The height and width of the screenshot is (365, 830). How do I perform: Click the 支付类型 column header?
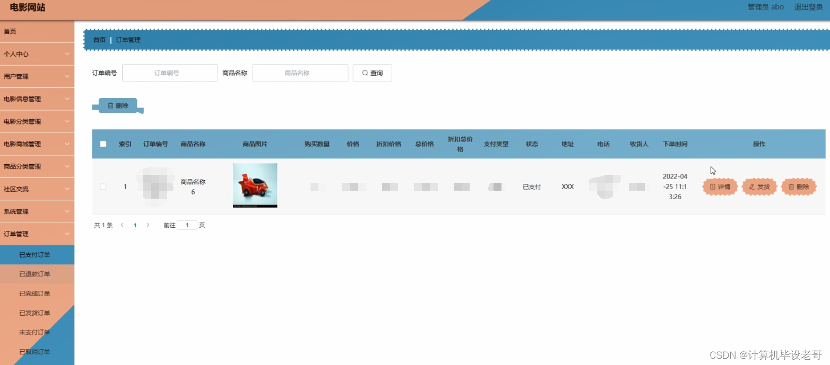tap(496, 144)
